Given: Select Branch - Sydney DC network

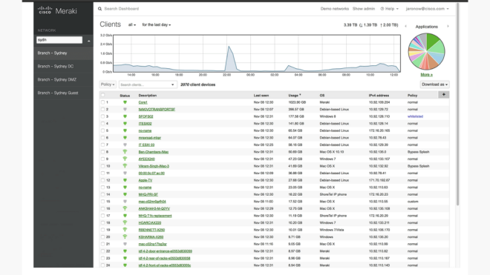Looking at the screenshot, I should 63,66.
